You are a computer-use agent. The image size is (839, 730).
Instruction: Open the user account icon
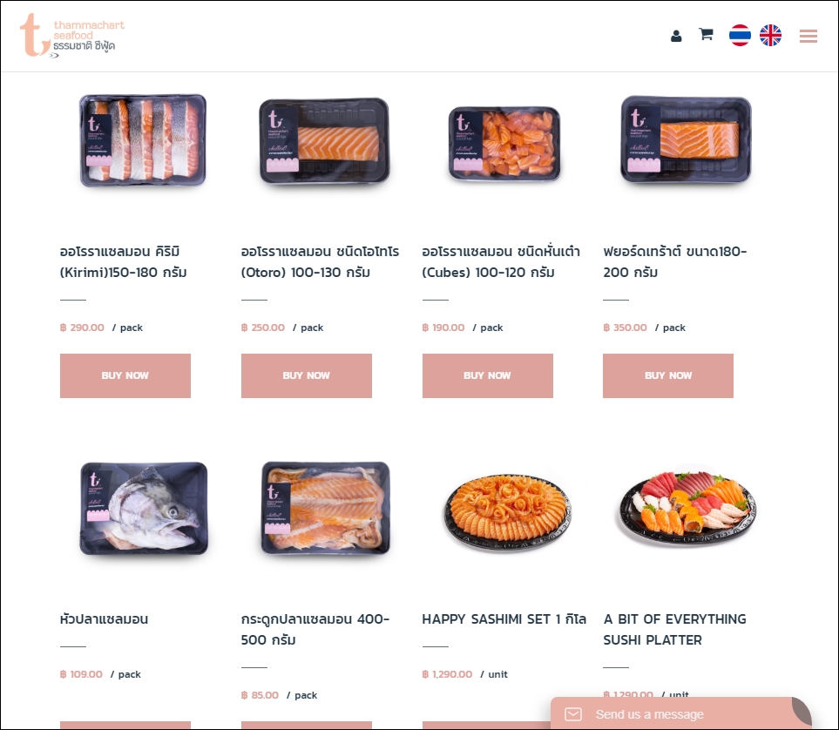[x=676, y=36]
